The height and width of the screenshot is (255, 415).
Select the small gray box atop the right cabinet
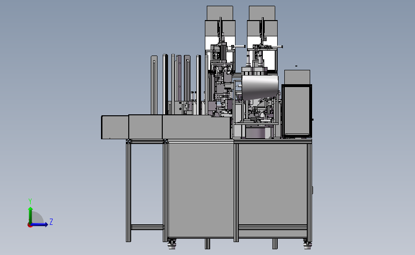(297, 77)
